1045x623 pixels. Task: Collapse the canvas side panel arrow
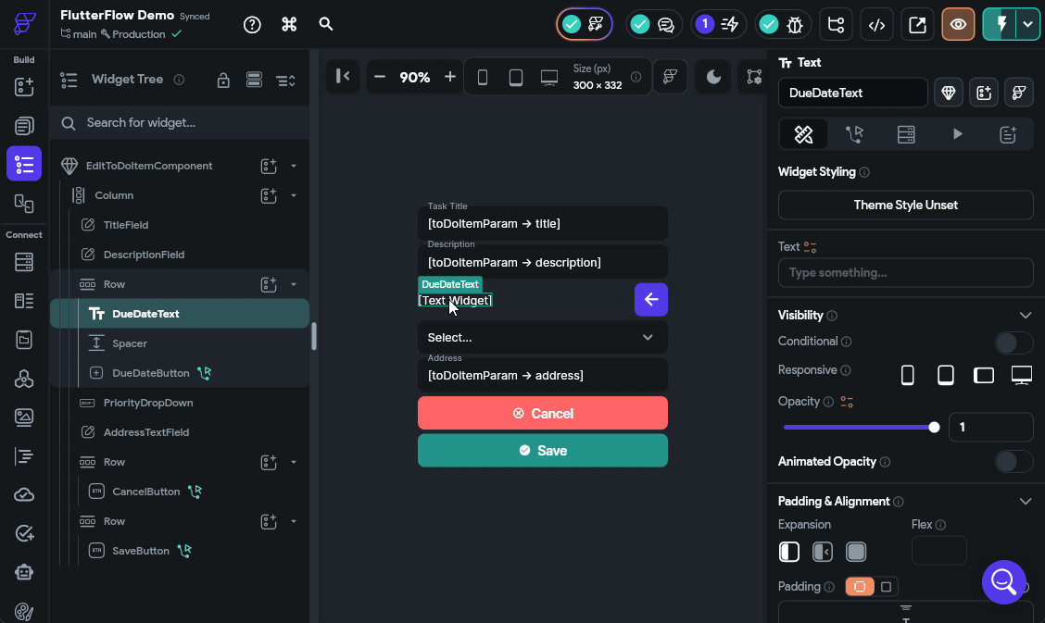[343, 77]
